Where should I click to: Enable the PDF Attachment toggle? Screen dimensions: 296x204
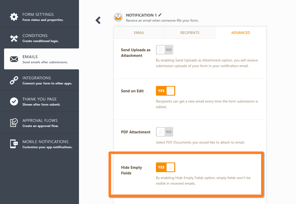[164, 132]
